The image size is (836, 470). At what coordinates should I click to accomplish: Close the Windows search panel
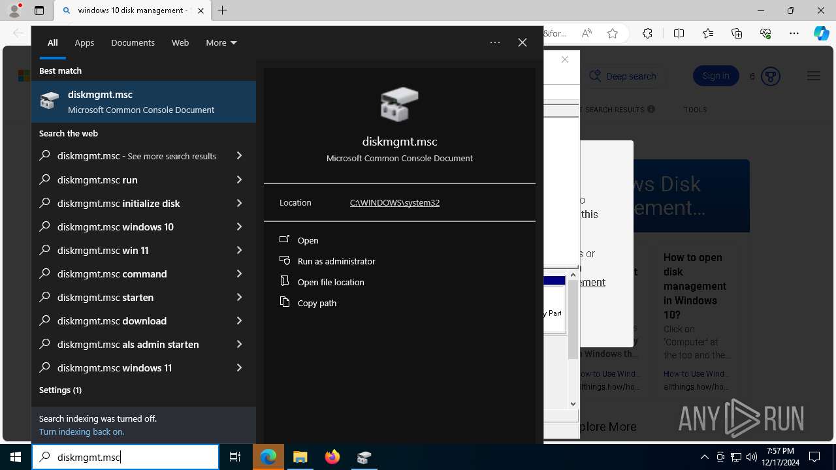522,42
